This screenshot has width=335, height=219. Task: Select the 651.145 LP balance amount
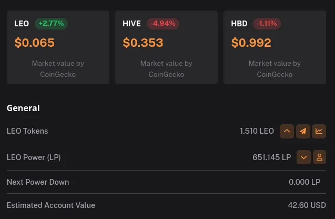click(272, 157)
